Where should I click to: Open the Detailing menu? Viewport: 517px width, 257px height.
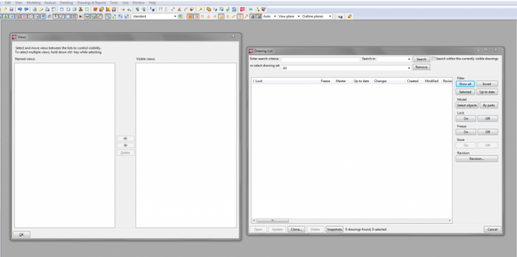[x=67, y=3]
